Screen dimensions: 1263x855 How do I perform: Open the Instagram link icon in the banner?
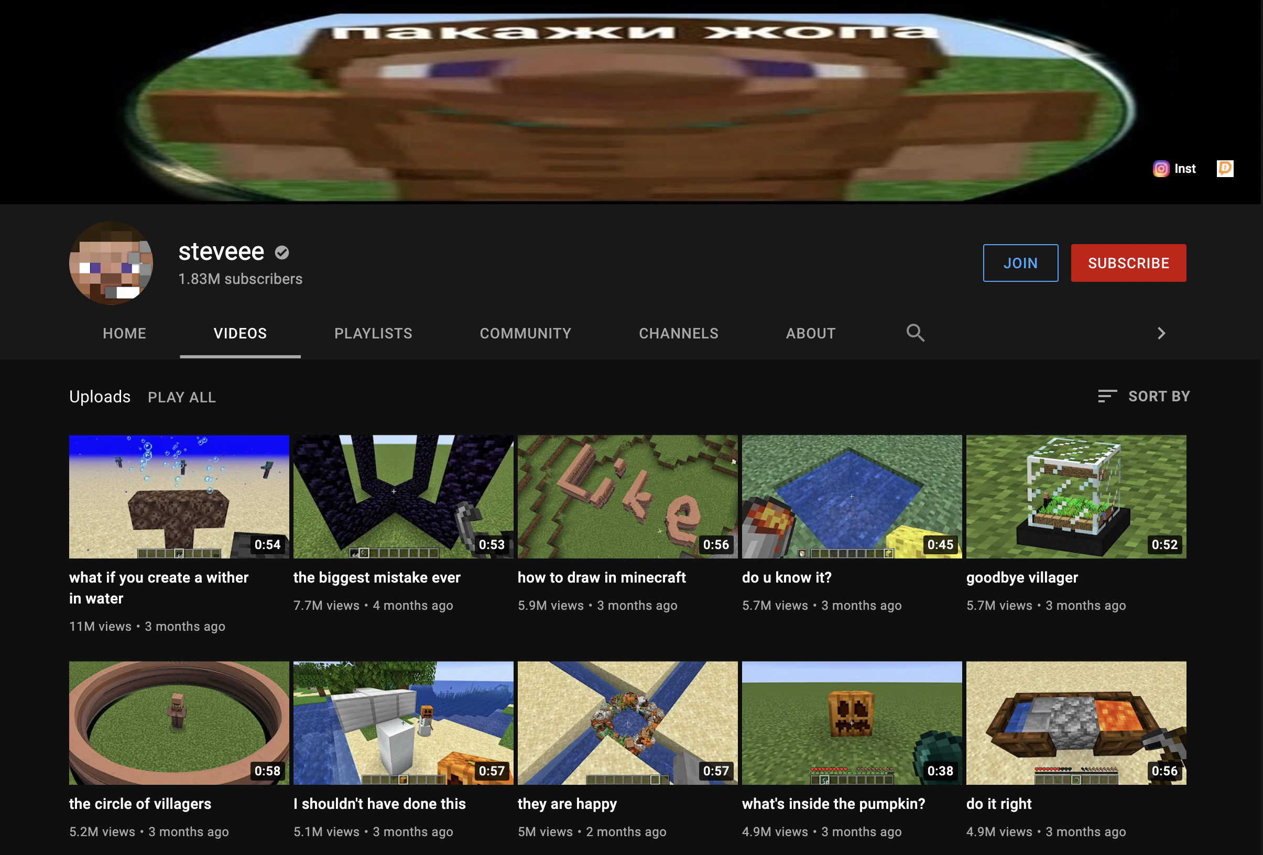1161,169
